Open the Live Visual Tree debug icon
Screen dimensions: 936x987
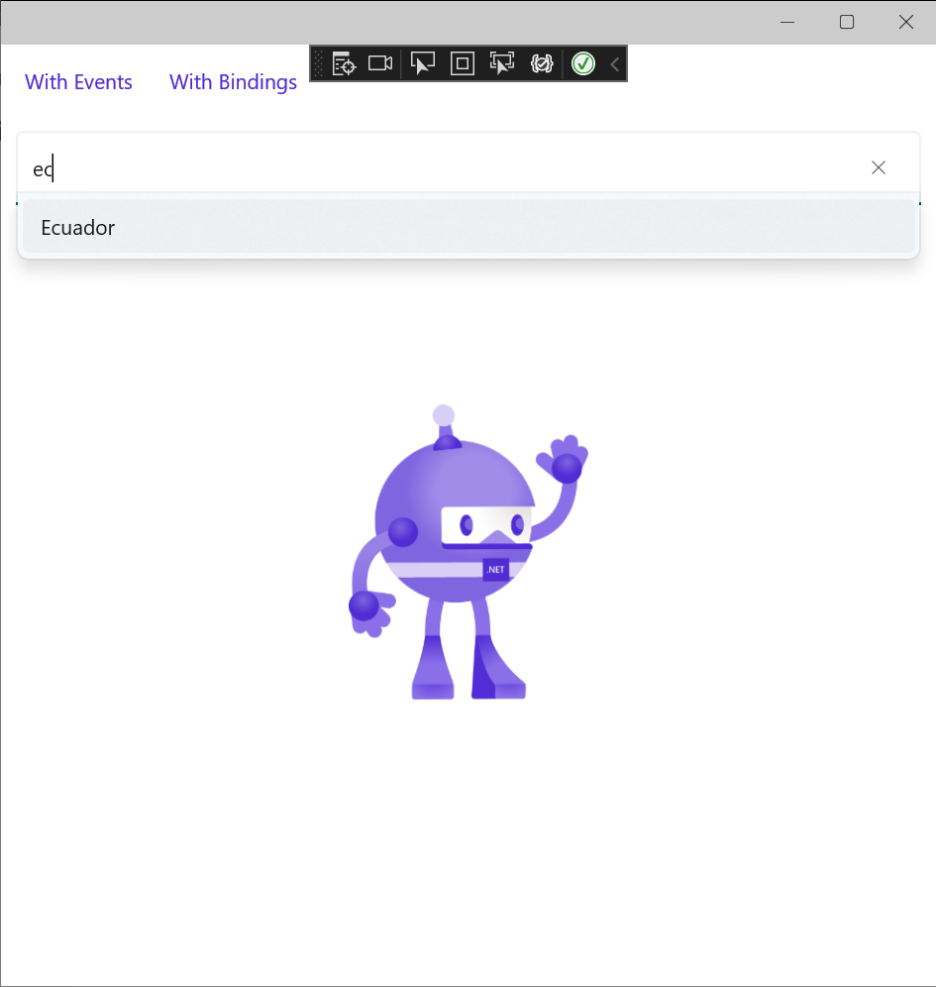pos(344,63)
